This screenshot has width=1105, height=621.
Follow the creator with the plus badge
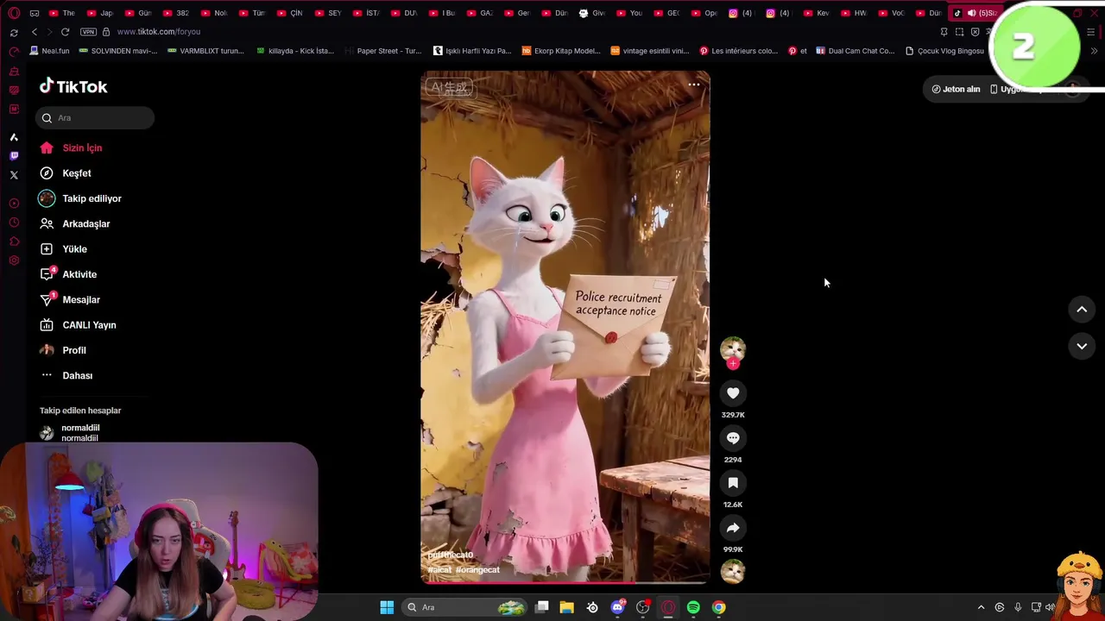click(x=733, y=364)
